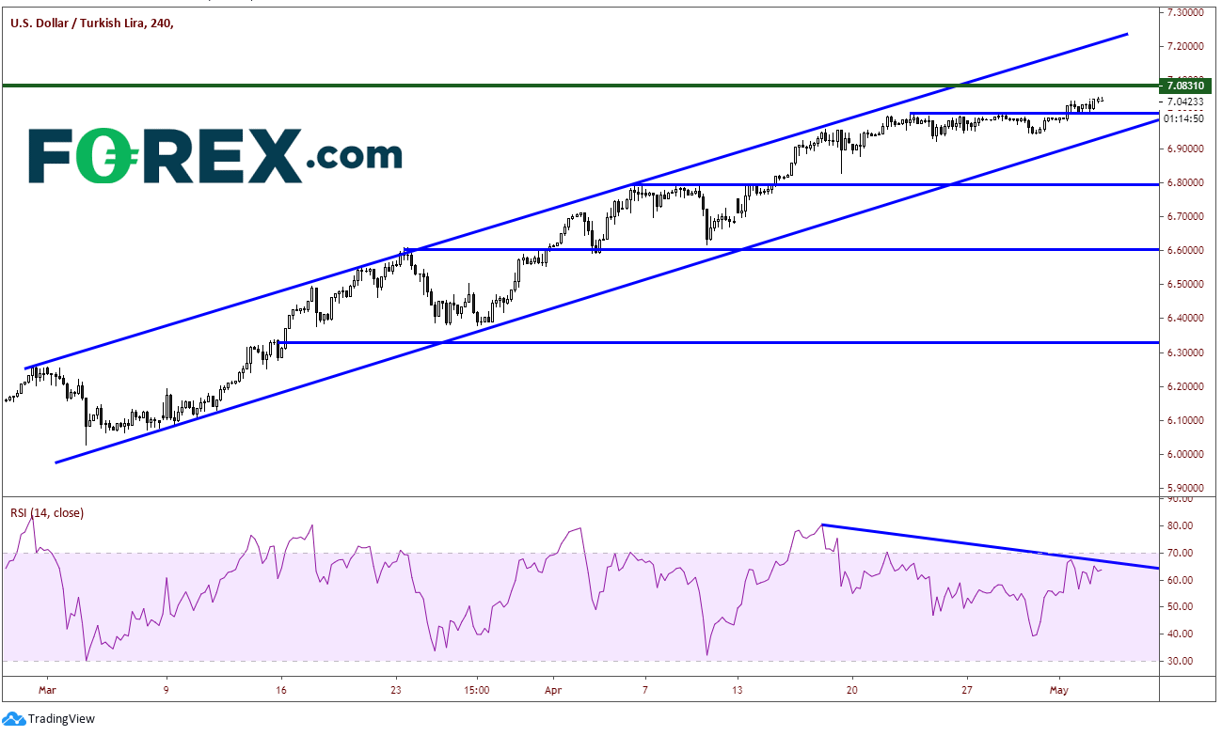Screen dimensions: 1222x736
Task: Click the TradingView cloud logo icon
Action: (x=14, y=719)
